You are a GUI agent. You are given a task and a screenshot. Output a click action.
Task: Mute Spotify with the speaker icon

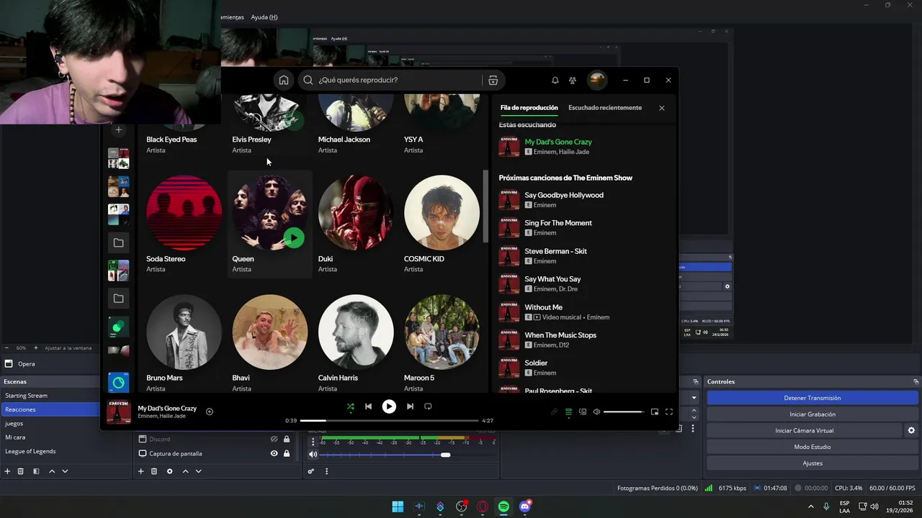596,412
